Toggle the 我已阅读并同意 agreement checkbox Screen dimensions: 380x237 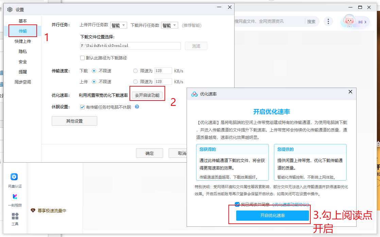click(237, 204)
